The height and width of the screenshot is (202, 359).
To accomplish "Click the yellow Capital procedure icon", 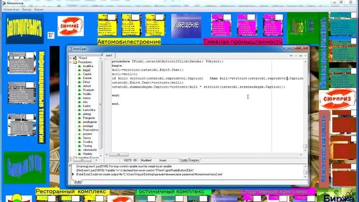I will (80, 74).
